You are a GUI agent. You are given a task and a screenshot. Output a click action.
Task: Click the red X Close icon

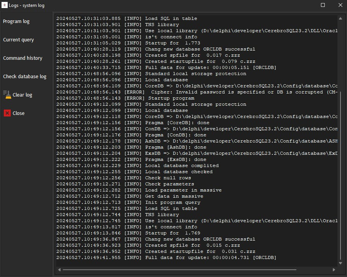coord(7,113)
